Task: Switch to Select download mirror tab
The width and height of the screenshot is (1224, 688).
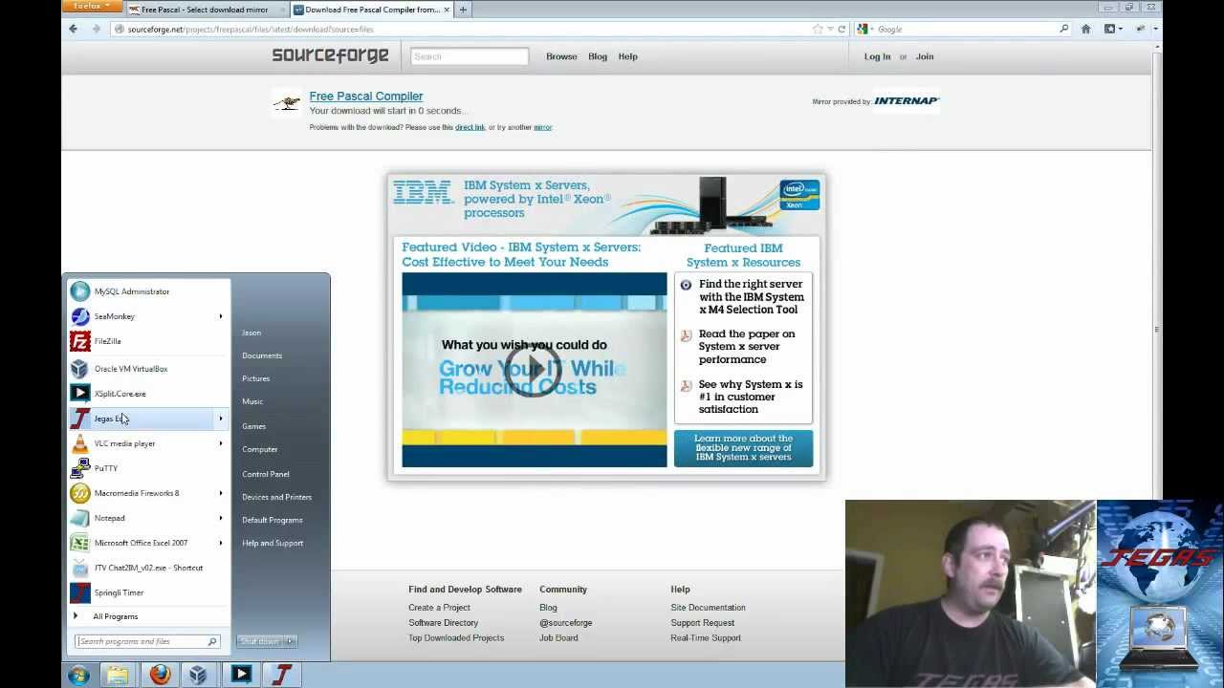Action: pyautogui.click(x=204, y=10)
